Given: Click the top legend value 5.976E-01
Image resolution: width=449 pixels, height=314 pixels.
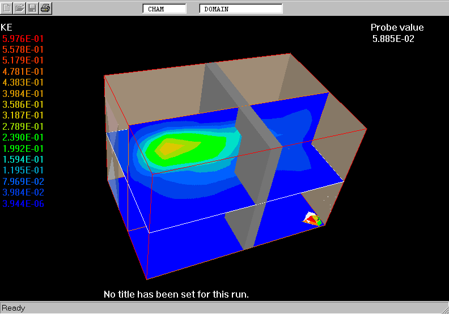Looking at the screenshot, I should pyautogui.click(x=23, y=39).
